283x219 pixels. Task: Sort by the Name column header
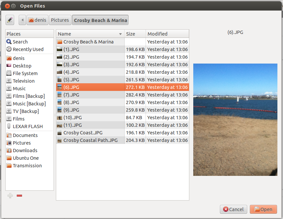[x=90, y=34]
